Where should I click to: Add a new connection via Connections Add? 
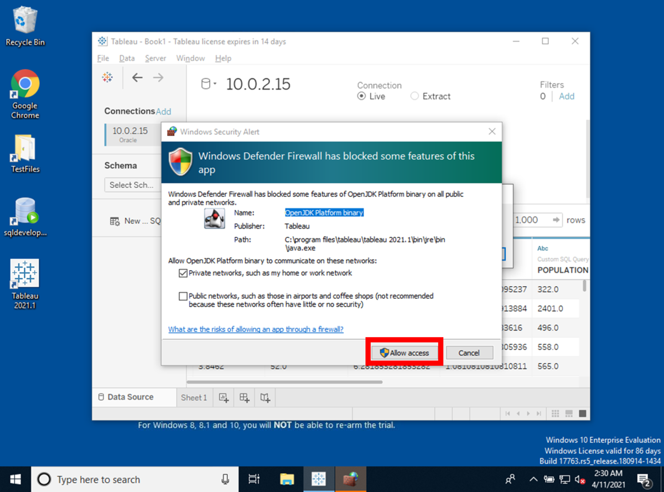click(163, 111)
